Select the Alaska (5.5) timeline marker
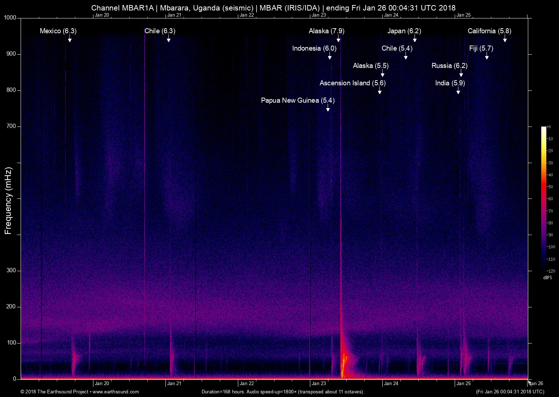Viewport: 559px width, 397px height. [x=370, y=66]
